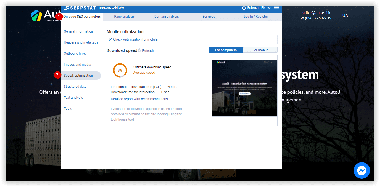The height and width of the screenshot is (187, 380).
Task: Switch the site language to UA
Action: (x=345, y=15)
